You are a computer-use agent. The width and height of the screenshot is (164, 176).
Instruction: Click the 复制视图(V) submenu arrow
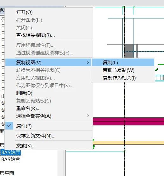(88, 62)
